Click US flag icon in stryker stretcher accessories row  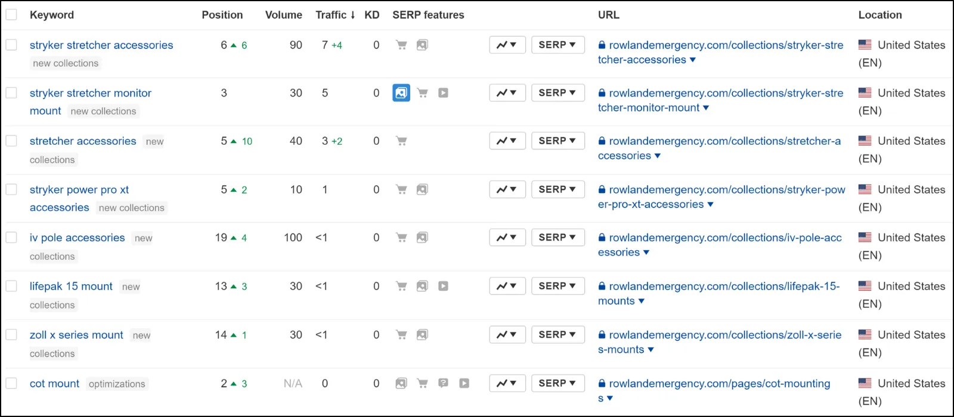(x=865, y=45)
